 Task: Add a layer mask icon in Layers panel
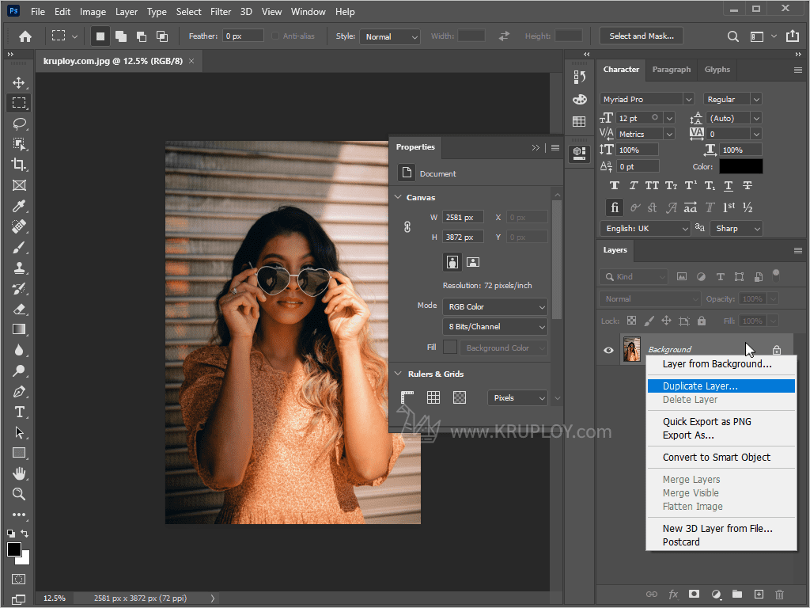tap(694, 594)
